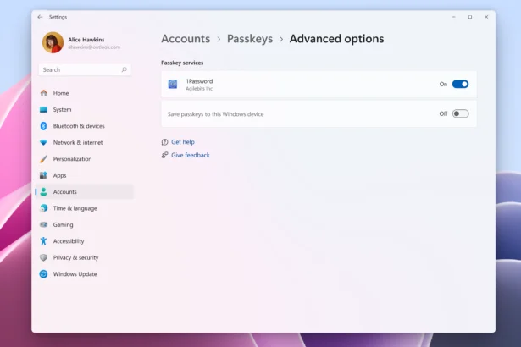This screenshot has height=347, width=521.
Task: Open the Home settings page
Action: (85, 93)
